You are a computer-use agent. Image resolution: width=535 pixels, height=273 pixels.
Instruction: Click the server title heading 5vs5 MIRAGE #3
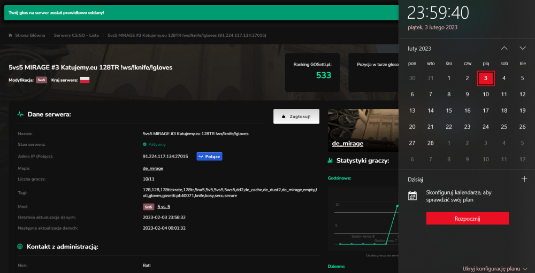[x=90, y=67]
